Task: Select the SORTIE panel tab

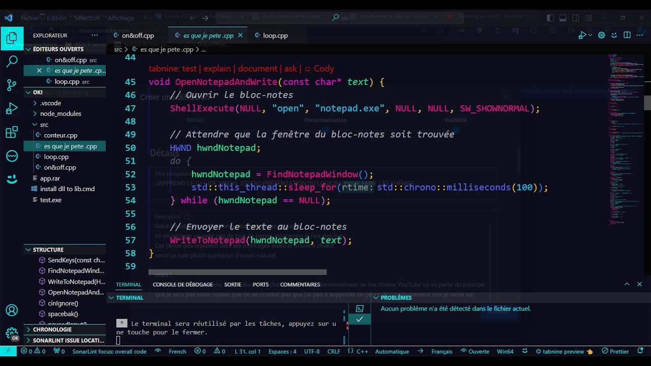Action: pos(233,285)
